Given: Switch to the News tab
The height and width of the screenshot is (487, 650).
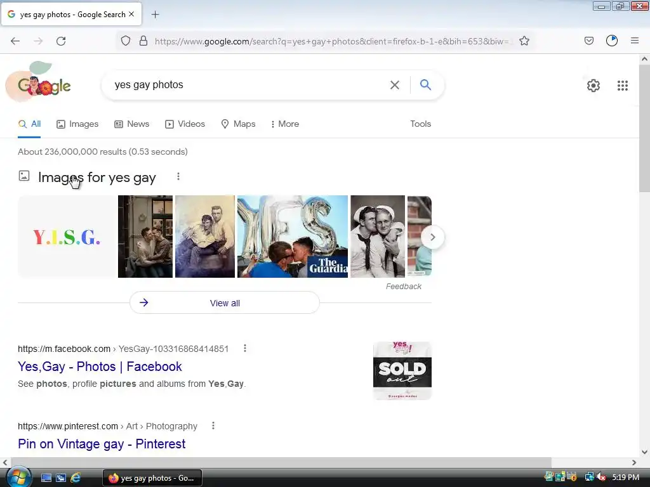Looking at the screenshot, I should click(132, 124).
